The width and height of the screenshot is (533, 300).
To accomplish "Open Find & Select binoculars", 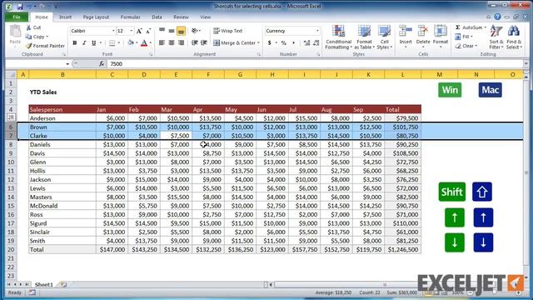I will tap(514, 37).
